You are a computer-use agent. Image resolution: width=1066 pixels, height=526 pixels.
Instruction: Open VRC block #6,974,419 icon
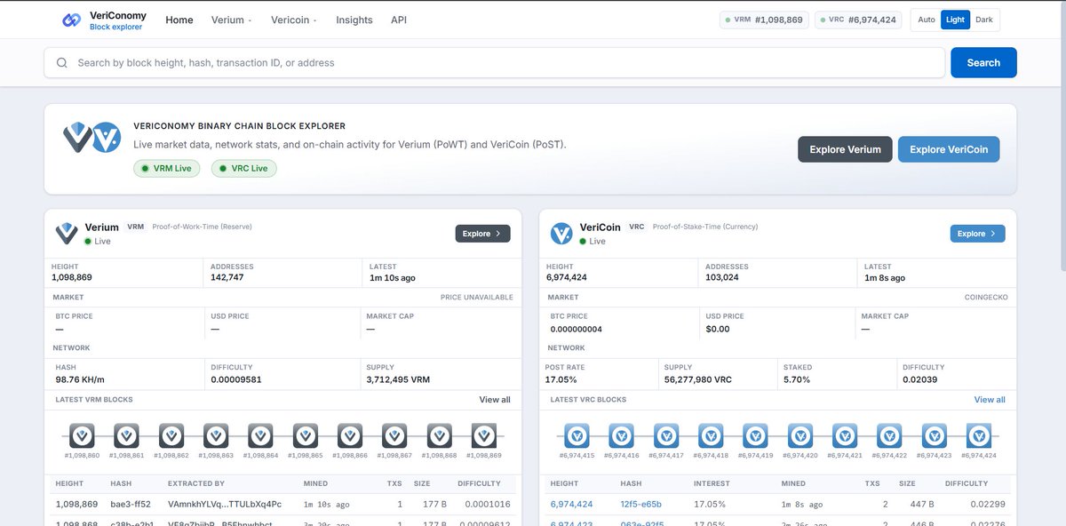tap(755, 435)
